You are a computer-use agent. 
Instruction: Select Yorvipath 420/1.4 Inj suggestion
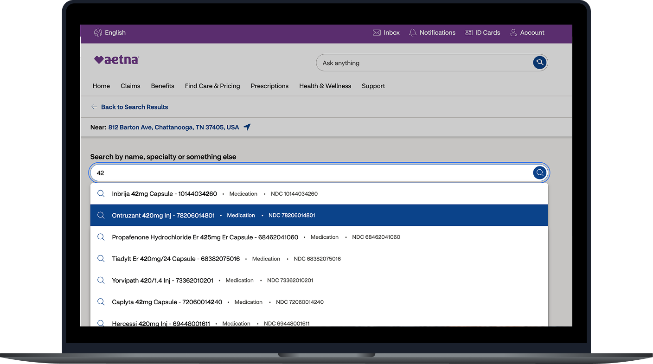point(319,280)
